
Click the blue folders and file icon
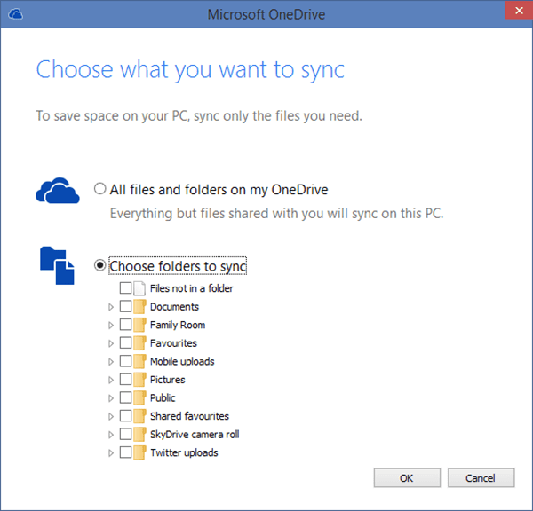[x=57, y=265]
